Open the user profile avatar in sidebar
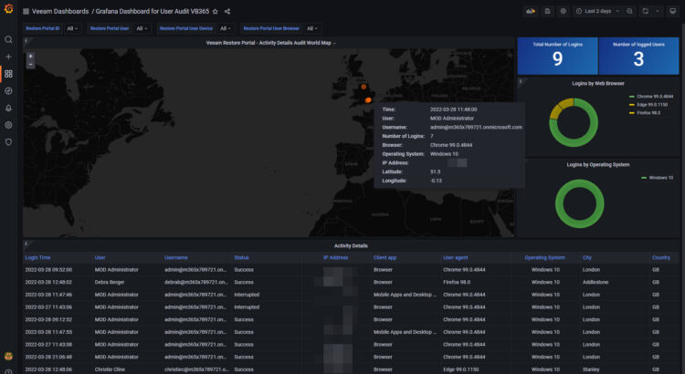Image resolution: width=685 pixels, height=374 pixels. pos(8,356)
